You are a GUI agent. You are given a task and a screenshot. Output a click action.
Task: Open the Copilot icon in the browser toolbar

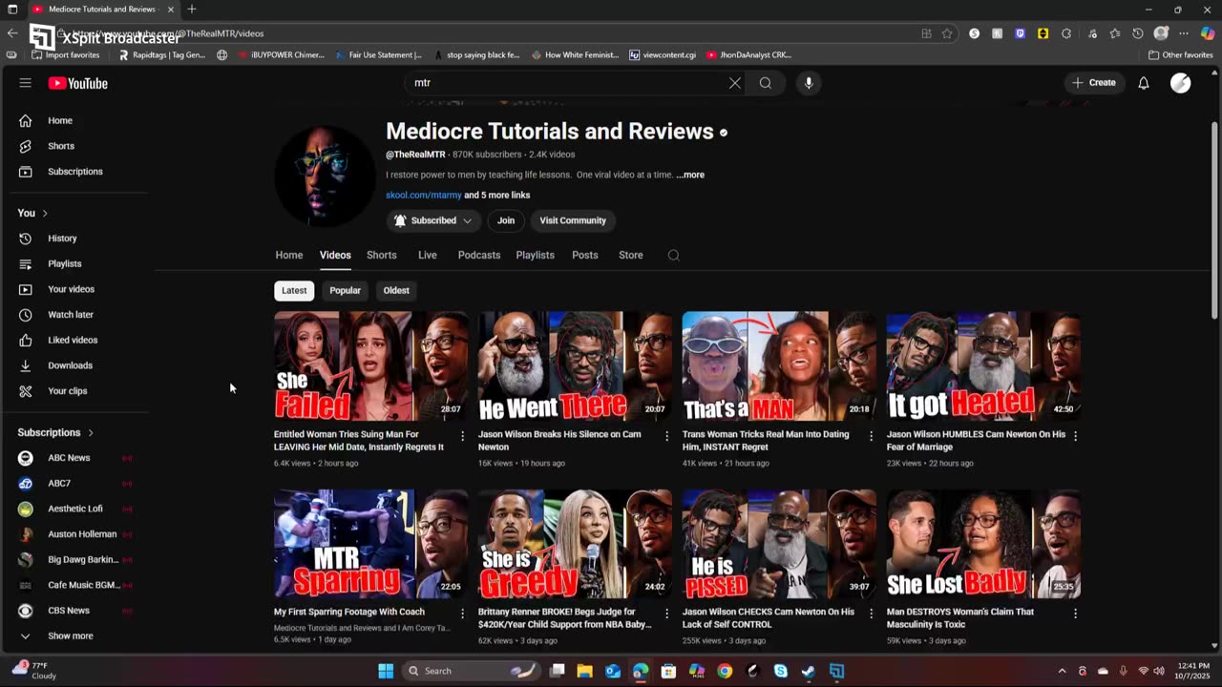[1208, 33]
